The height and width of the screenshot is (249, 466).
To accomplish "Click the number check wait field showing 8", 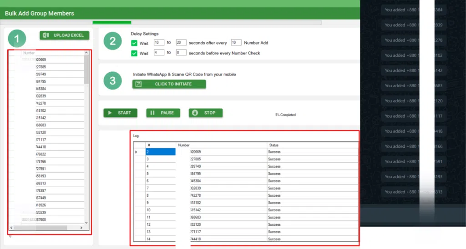I will click(181, 53).
